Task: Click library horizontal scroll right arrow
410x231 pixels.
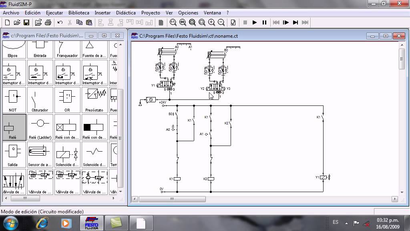Action: (x=113, y=199)
